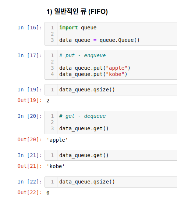Click the empty line 2 in cell 16

pos(117,34)
